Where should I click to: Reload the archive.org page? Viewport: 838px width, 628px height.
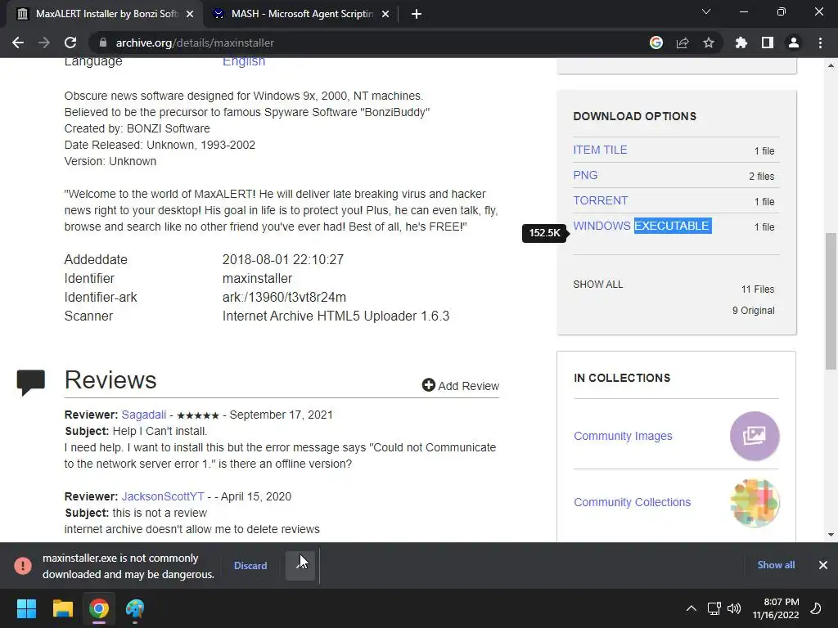tap(70, 43)
